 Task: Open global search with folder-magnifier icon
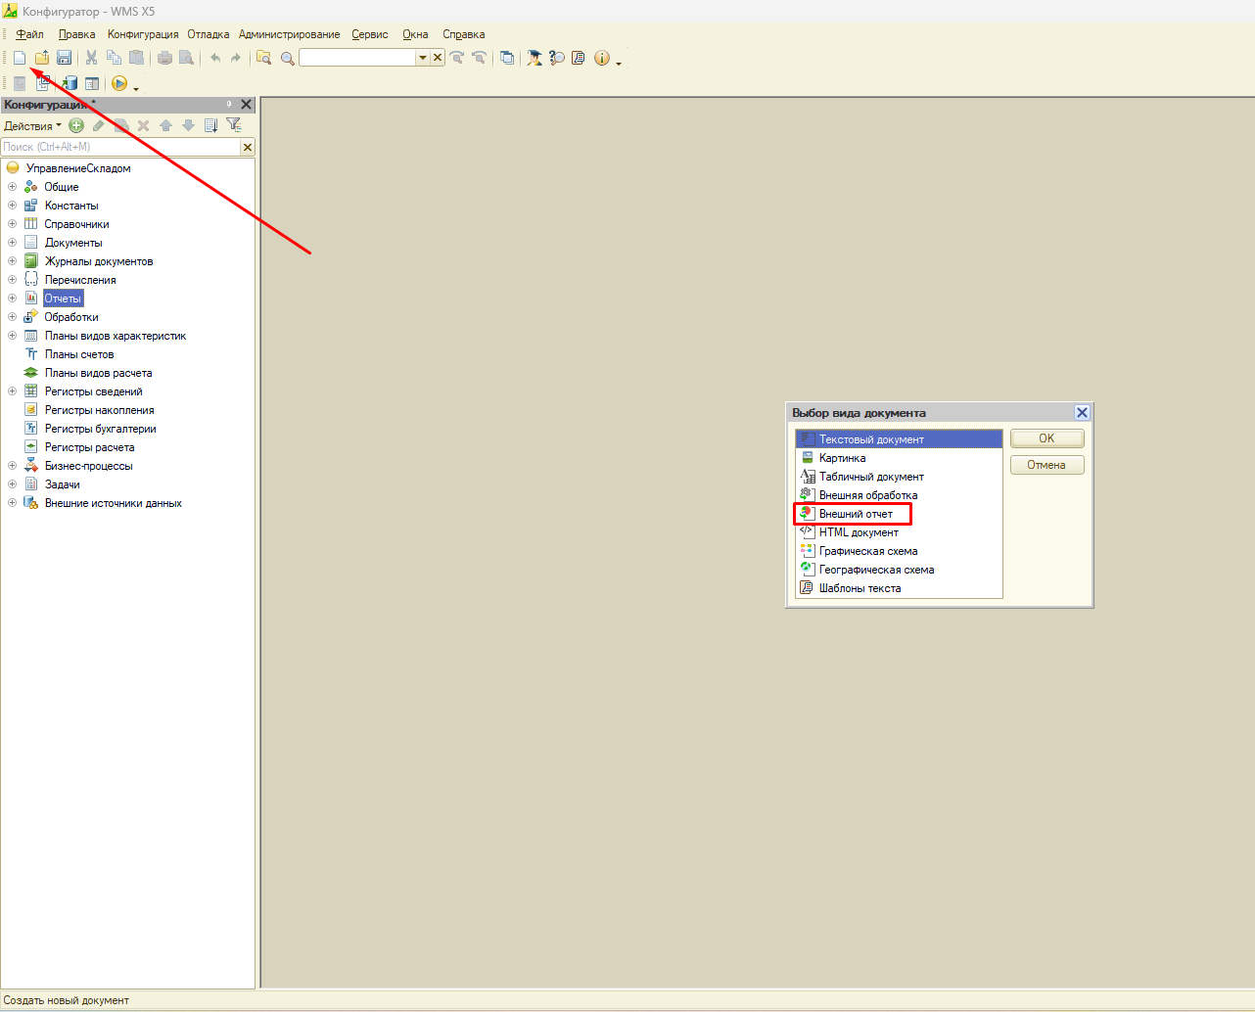[263, 58]
